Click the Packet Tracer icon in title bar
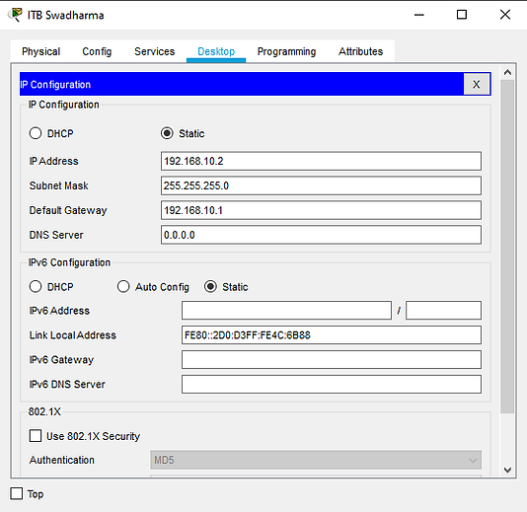Viewport: 527px width, 512px height. [x=15, y=15]
